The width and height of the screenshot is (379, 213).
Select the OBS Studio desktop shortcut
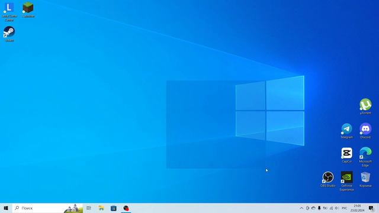[x=327, y=179]
